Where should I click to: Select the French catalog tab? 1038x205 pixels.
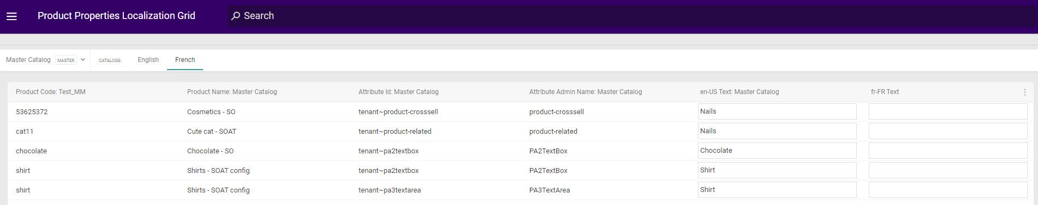coord(185,60)
